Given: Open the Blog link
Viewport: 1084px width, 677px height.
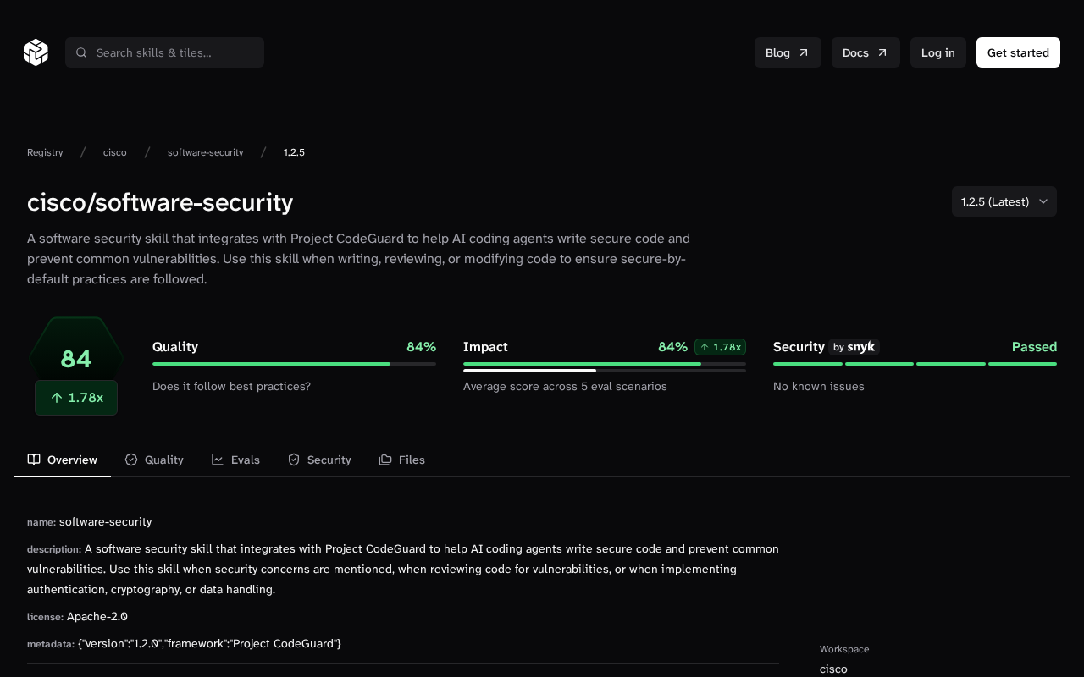Looking at the screenshot, I should point(788,52).
